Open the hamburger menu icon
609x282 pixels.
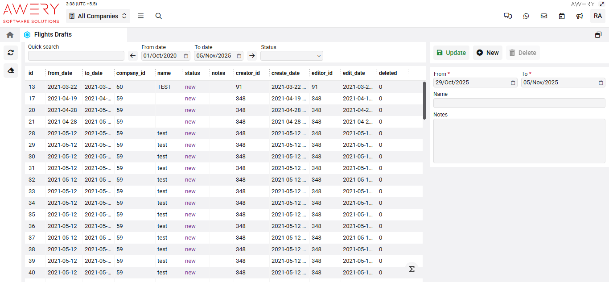tap(141, 16)
